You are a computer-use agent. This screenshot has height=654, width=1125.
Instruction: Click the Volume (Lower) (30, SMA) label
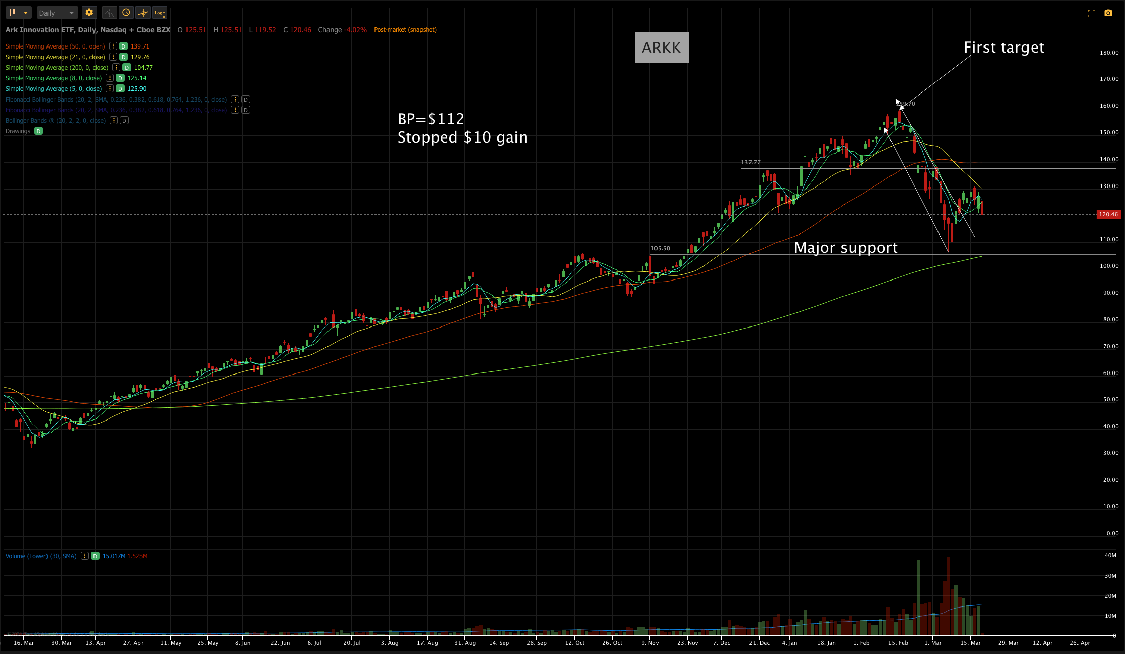point(41,556)
